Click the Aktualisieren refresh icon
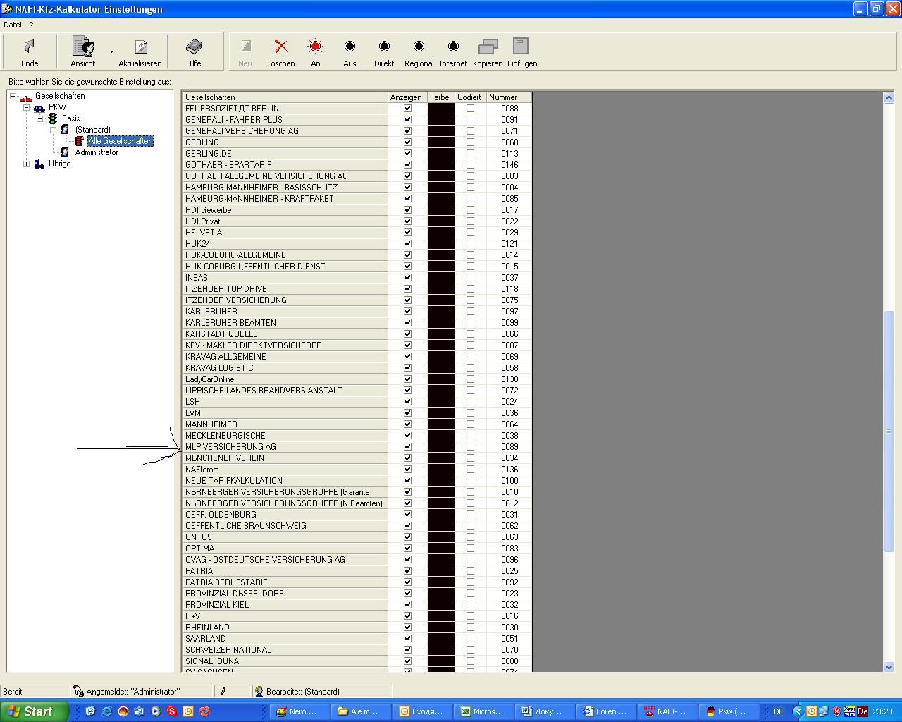 [x=140, y=47]
